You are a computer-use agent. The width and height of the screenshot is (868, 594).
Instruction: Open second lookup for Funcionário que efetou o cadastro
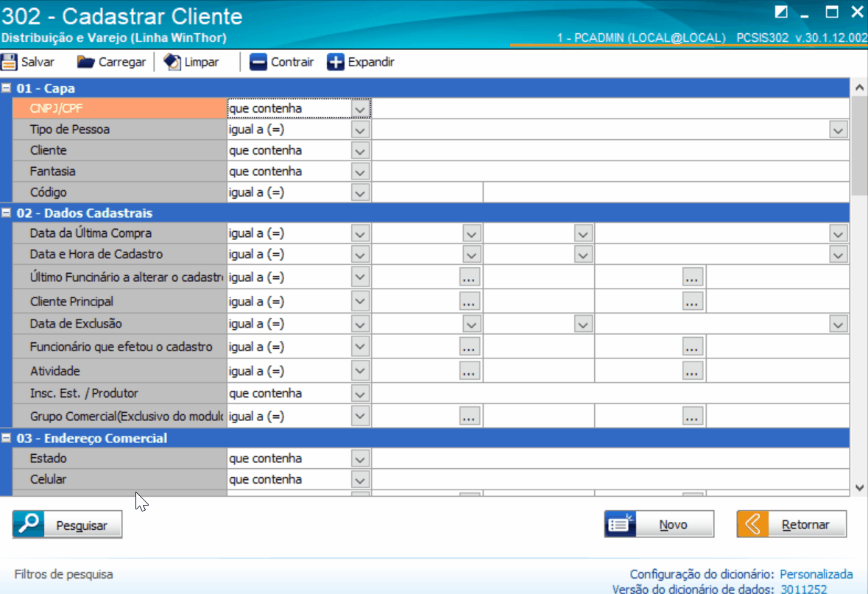(692, 347)
